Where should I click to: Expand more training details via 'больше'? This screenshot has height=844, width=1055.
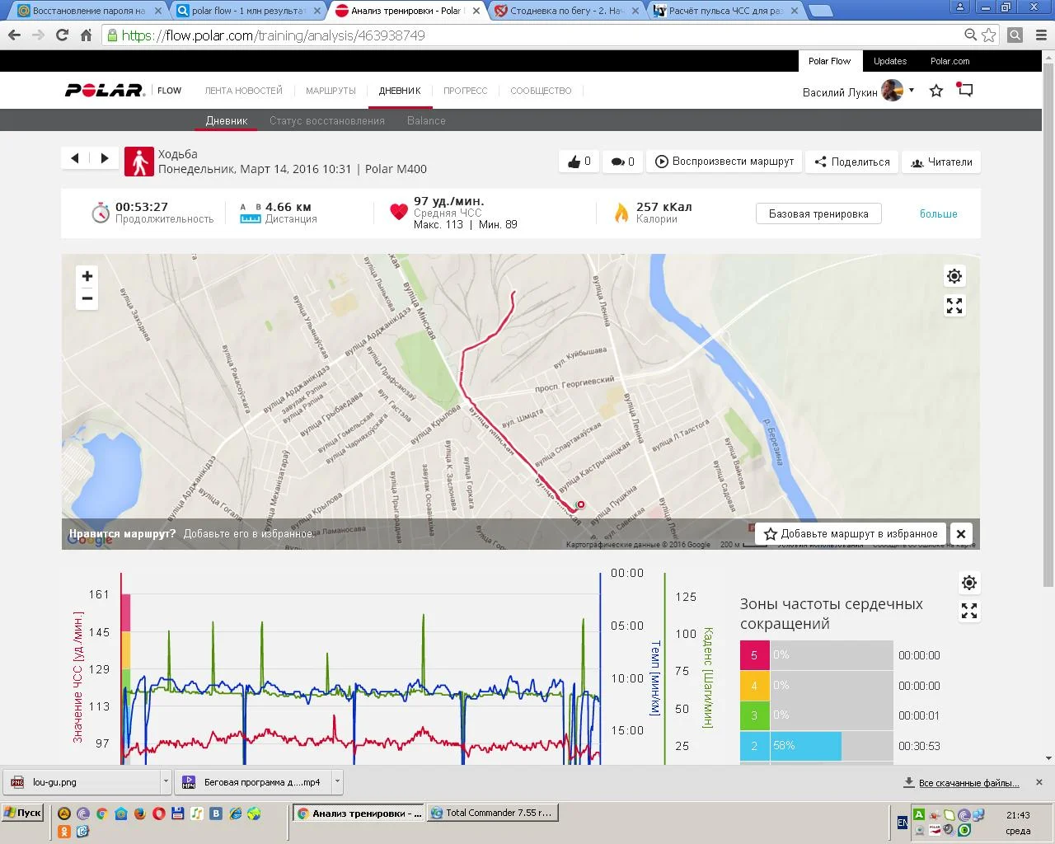point(938,214)
